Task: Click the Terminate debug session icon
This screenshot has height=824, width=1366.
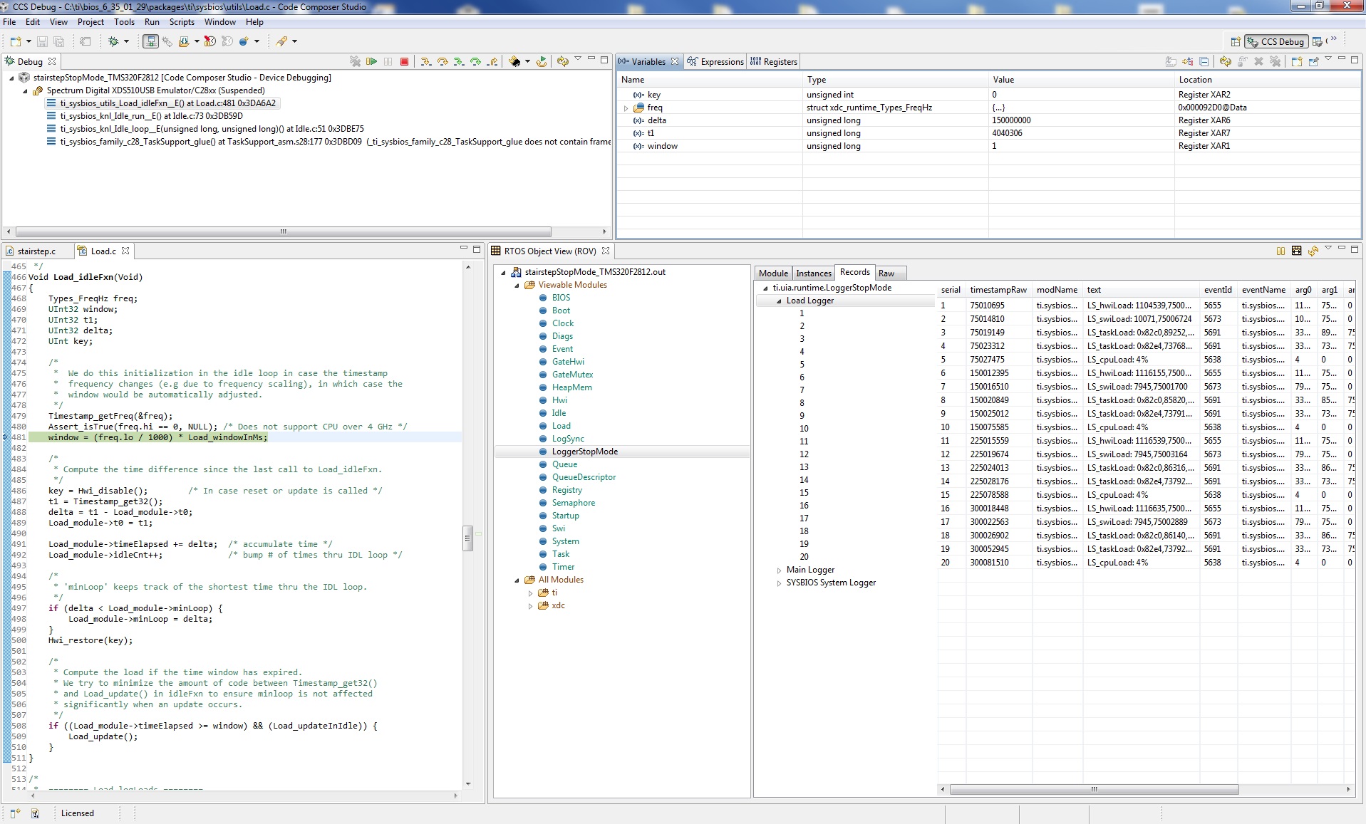Action: [x=404, y=61]
